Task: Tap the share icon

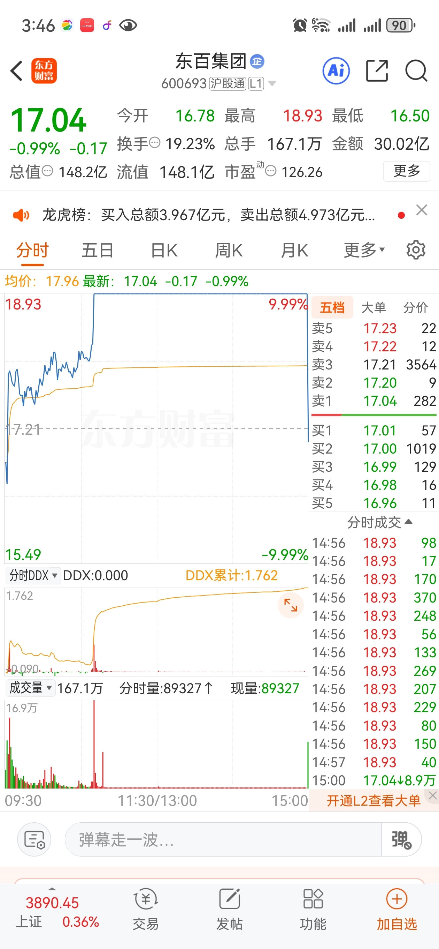Action: (377, 70)
